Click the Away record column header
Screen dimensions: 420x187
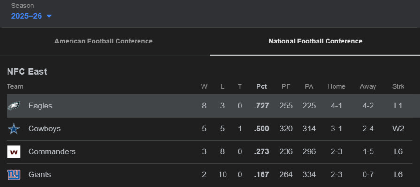click(x=368, y=86)
